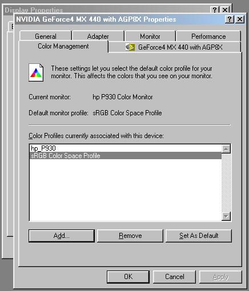
Task: Click the NVIDIA logo on GeForce4 tab
Action: 130,47
